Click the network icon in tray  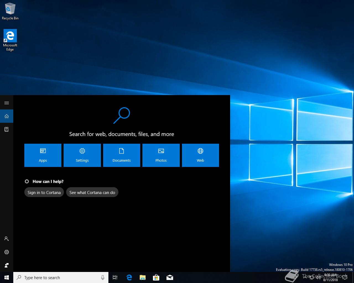point(311,278)
